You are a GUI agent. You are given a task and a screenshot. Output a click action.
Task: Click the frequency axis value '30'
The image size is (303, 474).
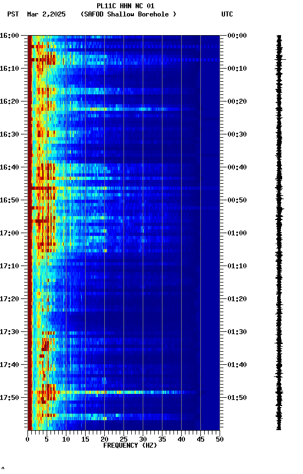point(143,439)
